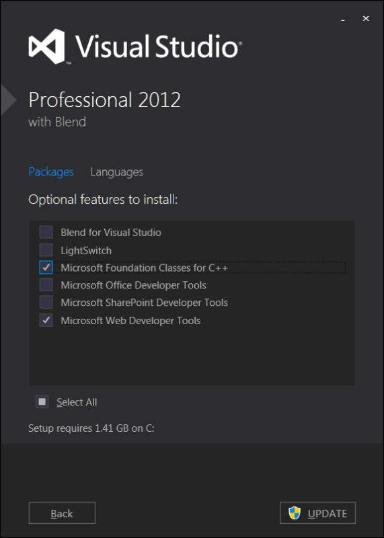The image size is (384, 538).
Task: Select the Microsoft Web Developer Tools label
Action: coord(130,321)
